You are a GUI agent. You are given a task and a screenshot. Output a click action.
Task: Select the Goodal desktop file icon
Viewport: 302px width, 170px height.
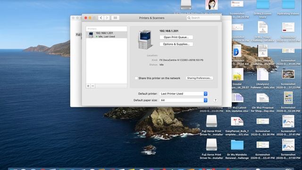237,75
